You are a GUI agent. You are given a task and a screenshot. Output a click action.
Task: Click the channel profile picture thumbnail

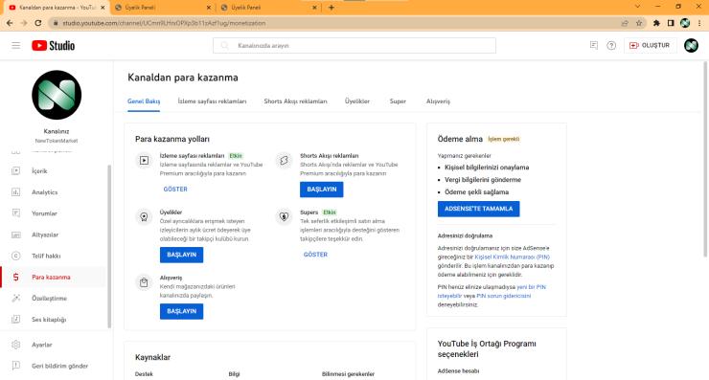tap(57, 95)
